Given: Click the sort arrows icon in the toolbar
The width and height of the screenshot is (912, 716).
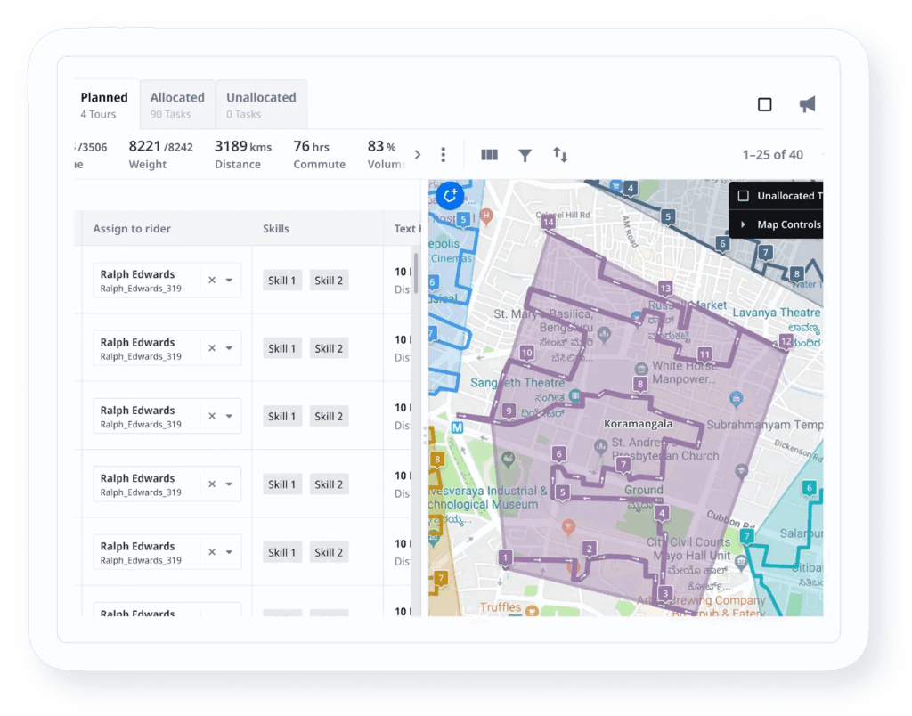Looking at the screenshot, I should click(x=560, y=154).
